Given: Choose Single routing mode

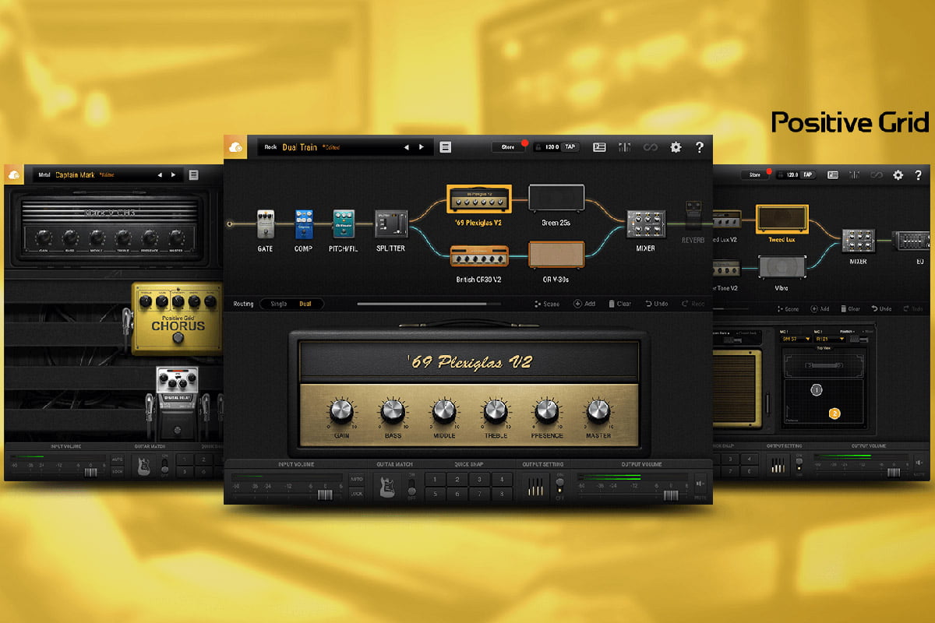Looking at the screenshot, I should (x=278, y=304).
